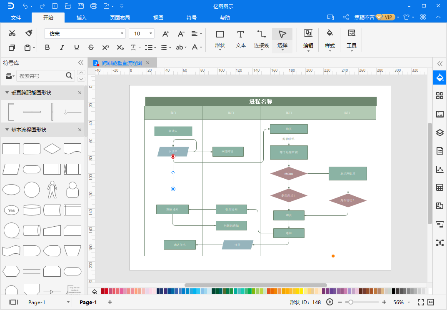Close the 跨职能垂直流程图 document tab
Viewport: 447px width, 310px height.
(147, 63)
